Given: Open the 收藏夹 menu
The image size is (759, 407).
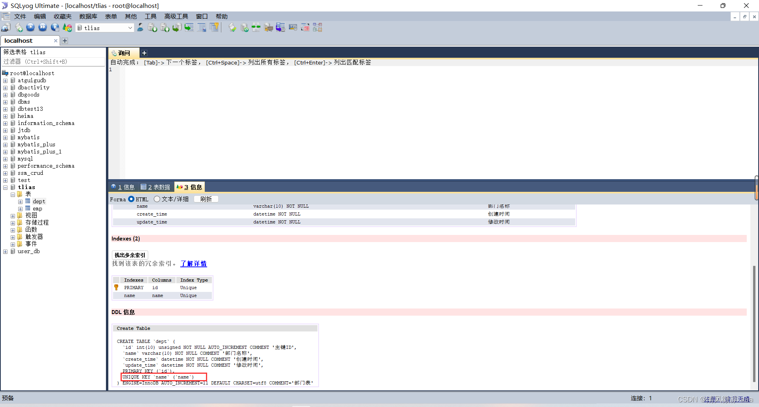Looking at the screenshot, I should [x=62, y=16].
